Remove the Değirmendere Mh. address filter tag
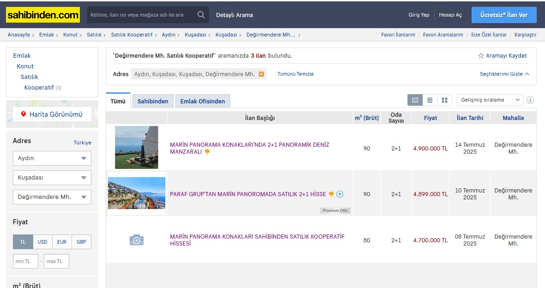The height and width of the screenshot is (288, 545). click(261, 74)
